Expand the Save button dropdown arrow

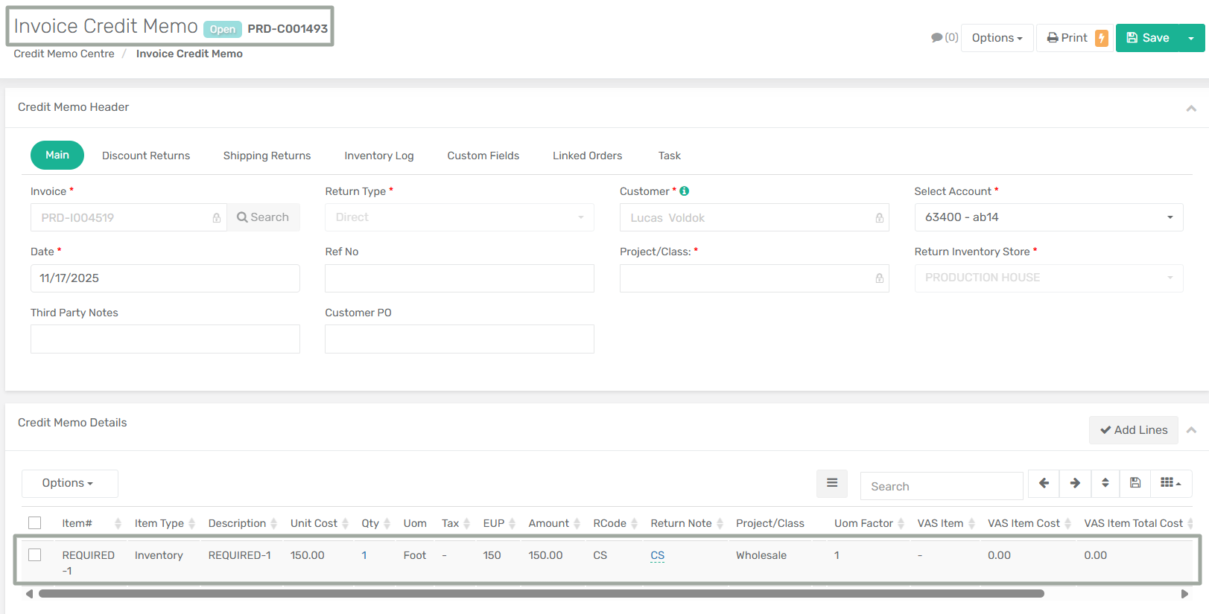click(x=1191, y=38)
